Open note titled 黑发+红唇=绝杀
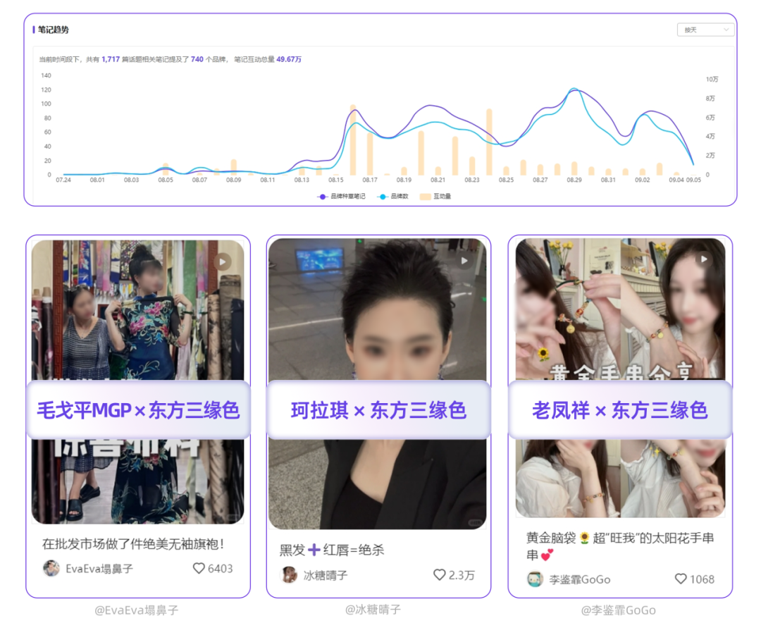The height and width of the screenshot is (635, 761). pyautogui.click(x=331, y=550)
